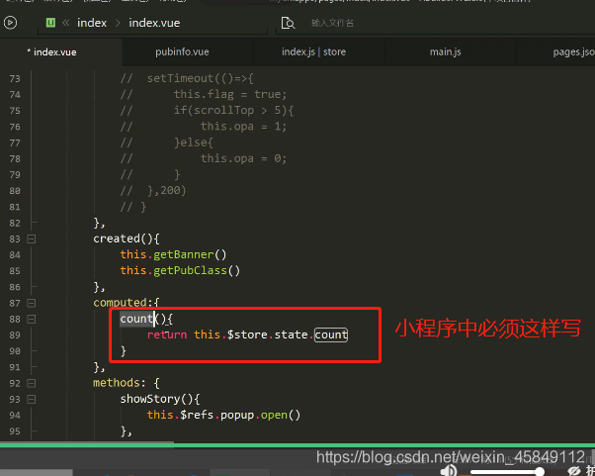This screenshot has width=595, height=476.
Task: Click the video player volume speaker icon
Action: [x=449, y=471]
